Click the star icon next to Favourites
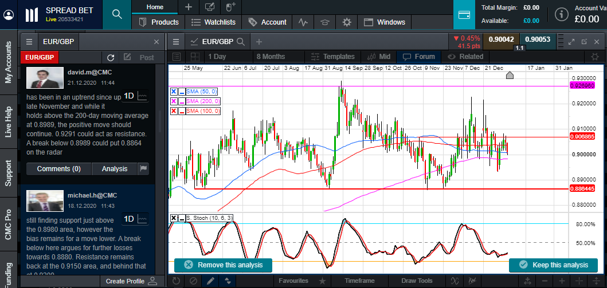607x288 pixels. tap(323, 281)
